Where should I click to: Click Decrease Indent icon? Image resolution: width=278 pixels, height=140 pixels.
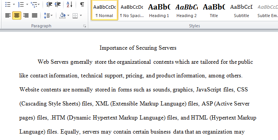pos(49,5)
